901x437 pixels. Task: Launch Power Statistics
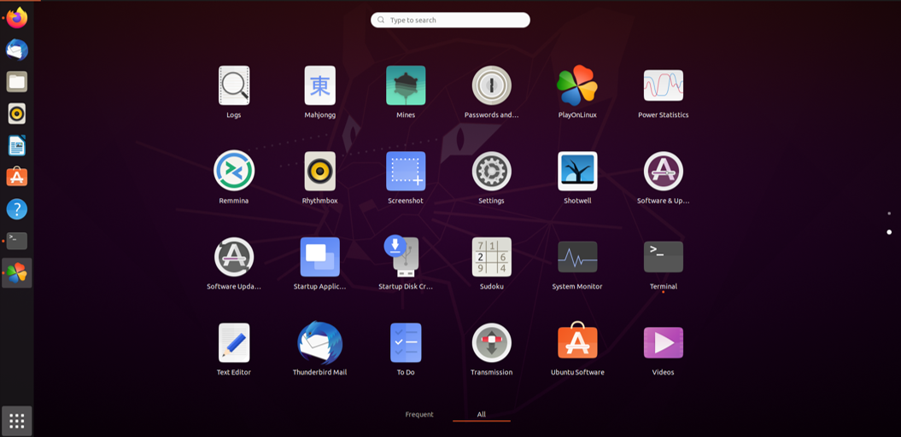click(663, 86)
